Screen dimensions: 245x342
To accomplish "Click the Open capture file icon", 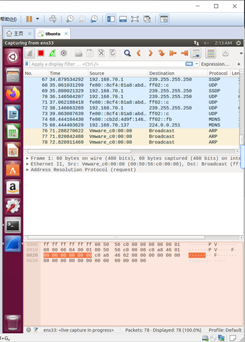I will point(79,53).
